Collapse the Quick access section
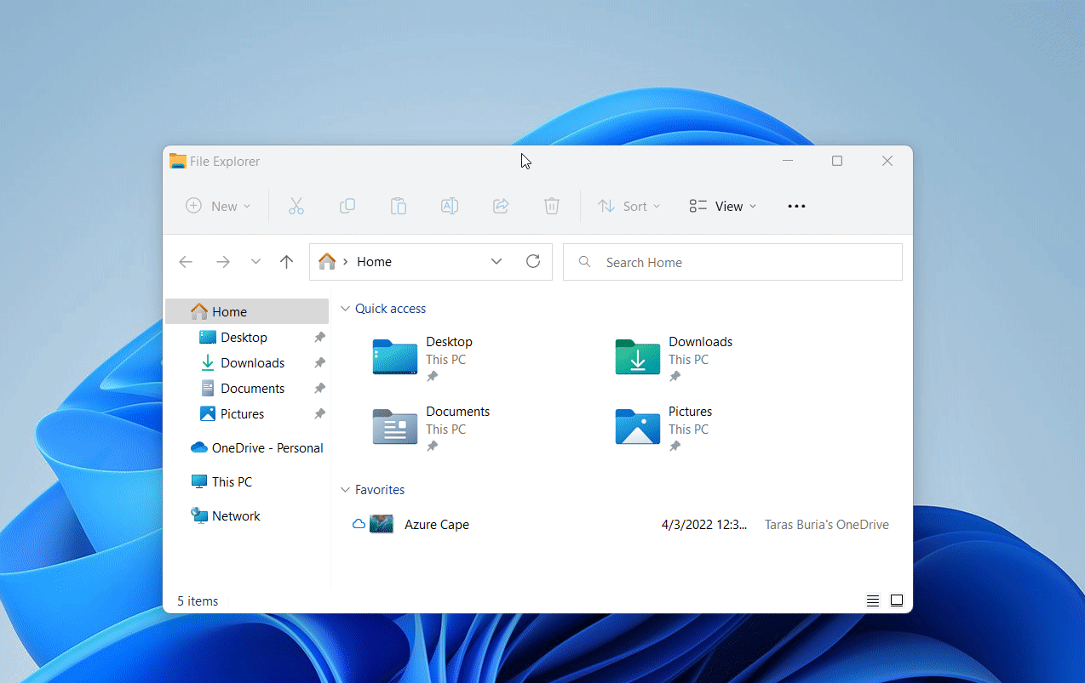This screenshot has width=1085, height=683. (345, 308)
